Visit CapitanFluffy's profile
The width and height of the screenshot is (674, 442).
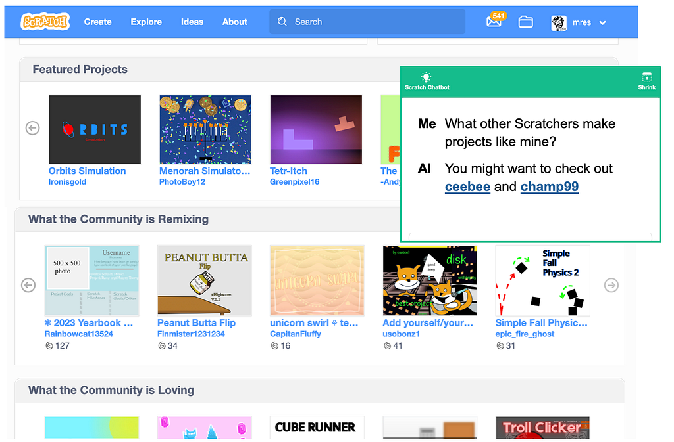pyautogui.click(x=296, y=334)
